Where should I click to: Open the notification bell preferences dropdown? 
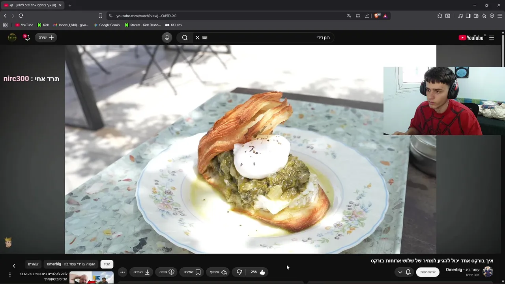tap(404, 272)
